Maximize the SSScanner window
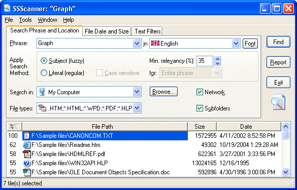 click(277, 9)
